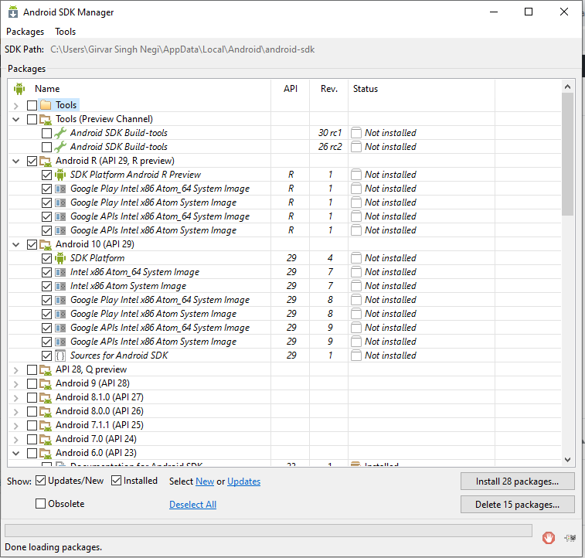Click the Status column header

[x=366, y=89]
